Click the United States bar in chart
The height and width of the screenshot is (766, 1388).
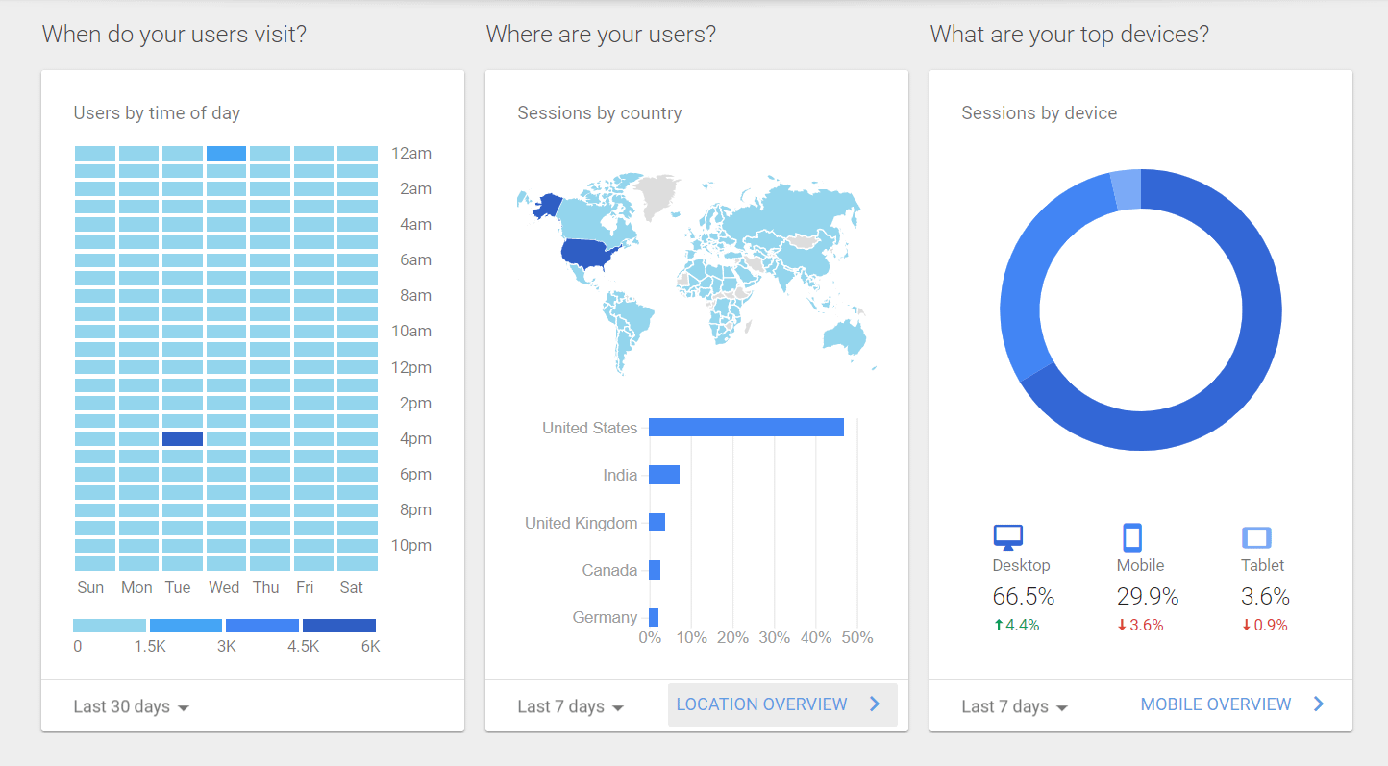[x=746, y=428]
